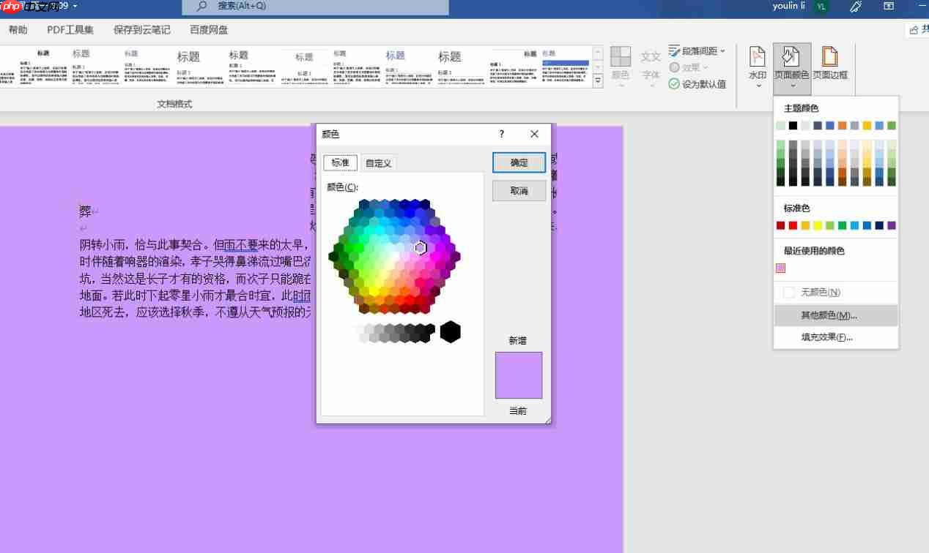Click the style gallery down arrow
This screenshot has width=929, height=553.
point(598,67)
